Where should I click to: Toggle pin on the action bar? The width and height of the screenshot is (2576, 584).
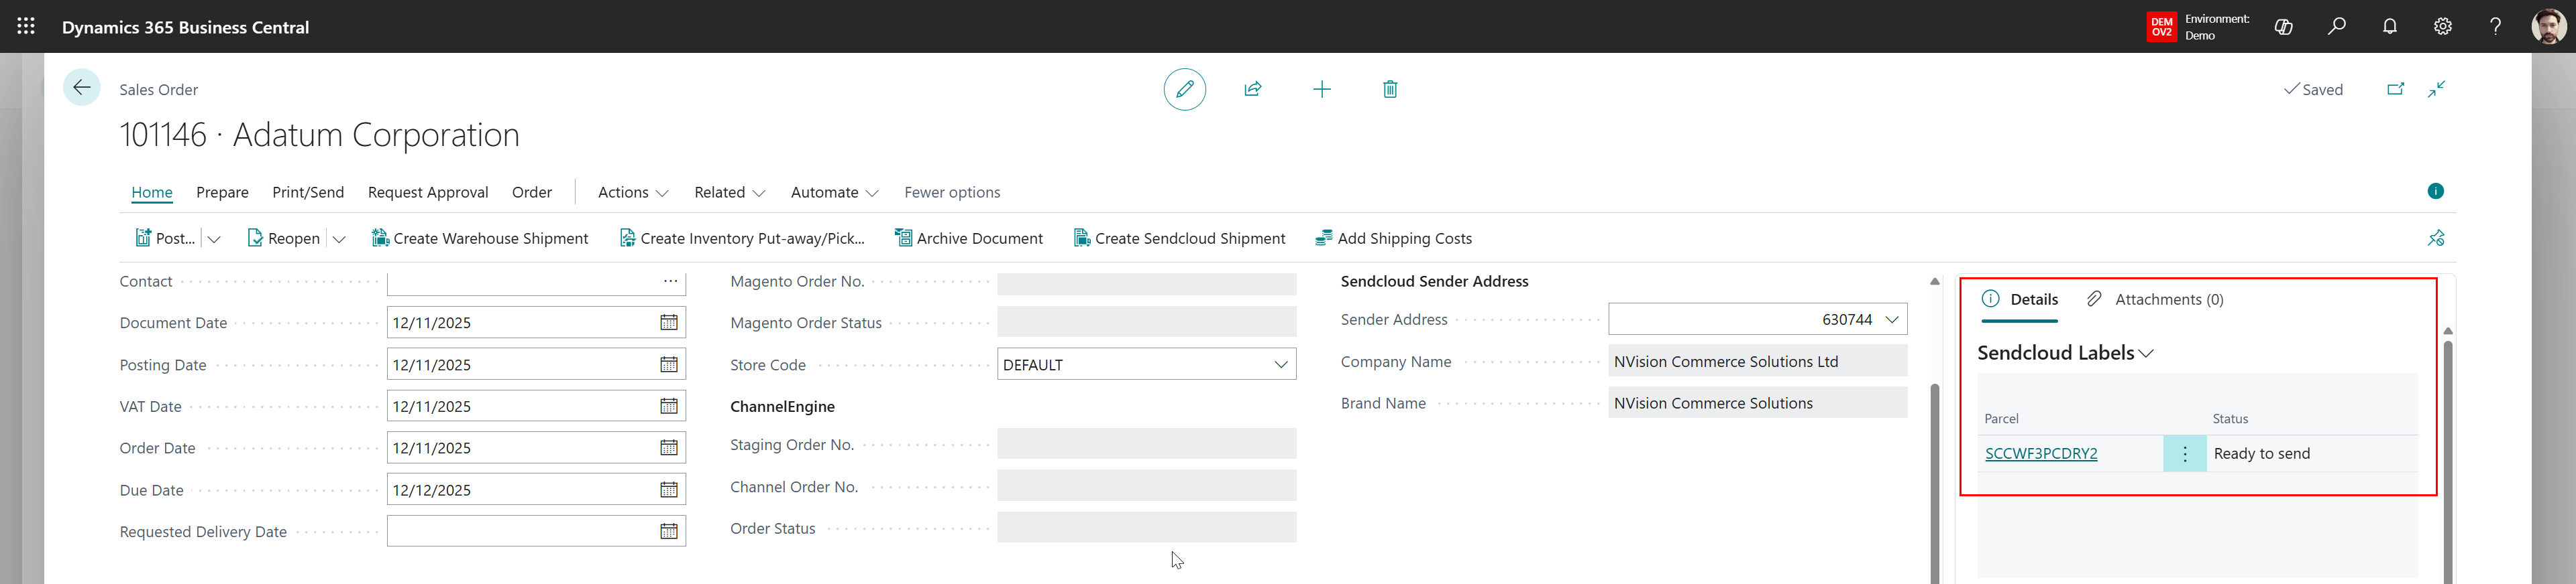tap(2435, 238)
